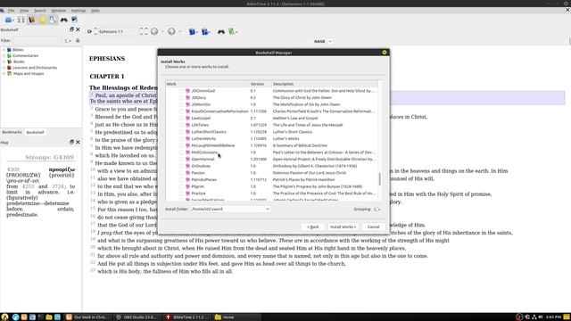Open the File menu

point(12,11)
